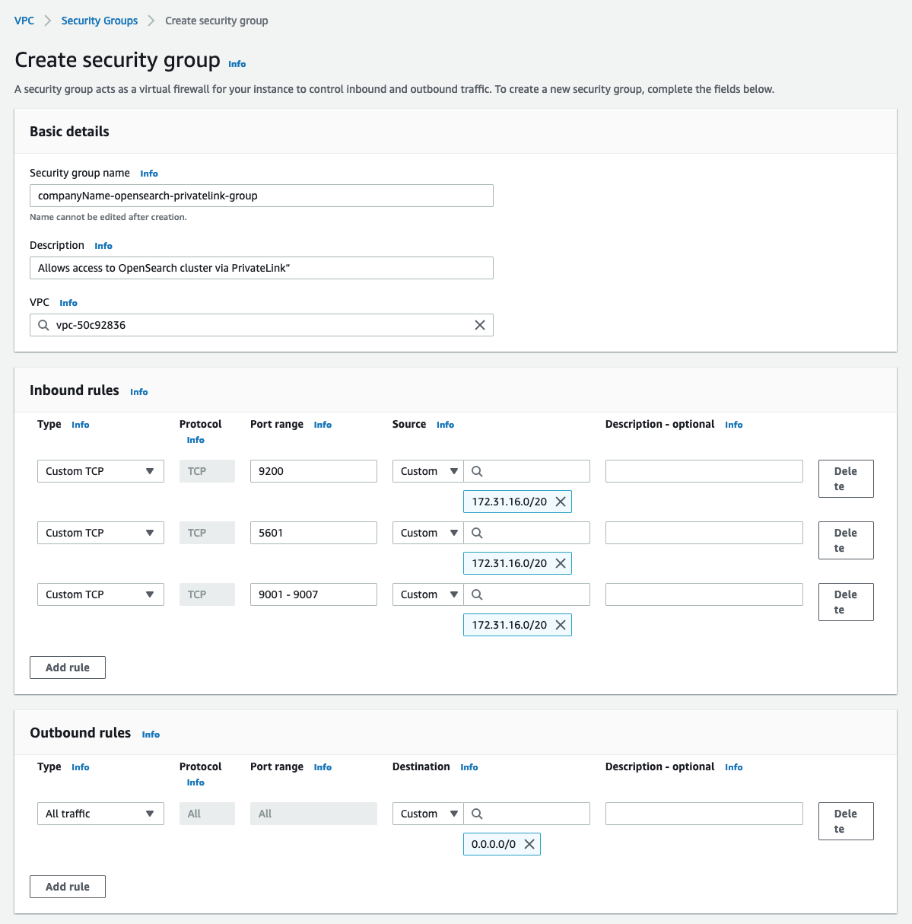Click Add rule under Inbound rules

(x=68, y=668)
